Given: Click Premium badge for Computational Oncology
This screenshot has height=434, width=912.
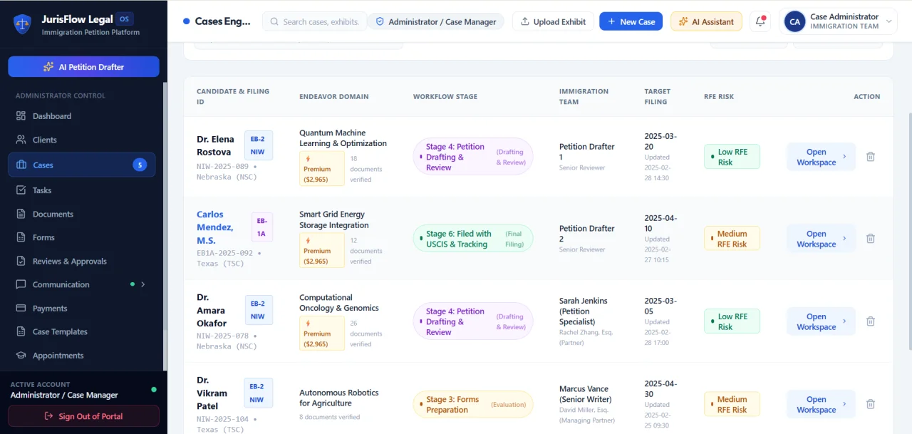Looking at the screenshot, I should (322, 334).
